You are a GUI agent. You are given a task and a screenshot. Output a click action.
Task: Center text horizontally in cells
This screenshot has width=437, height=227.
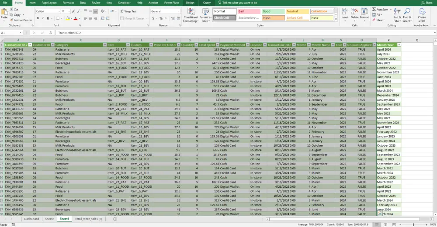tap(90, 18)
